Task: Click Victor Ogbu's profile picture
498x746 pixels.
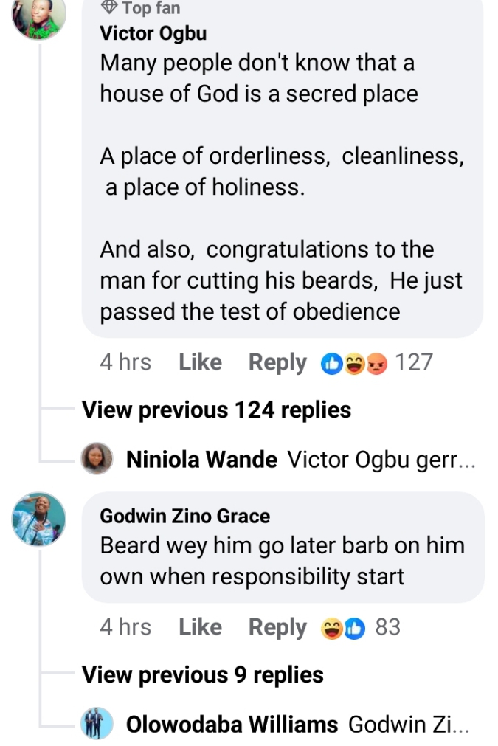Action: pyautogui.click(x=38, y=15)
